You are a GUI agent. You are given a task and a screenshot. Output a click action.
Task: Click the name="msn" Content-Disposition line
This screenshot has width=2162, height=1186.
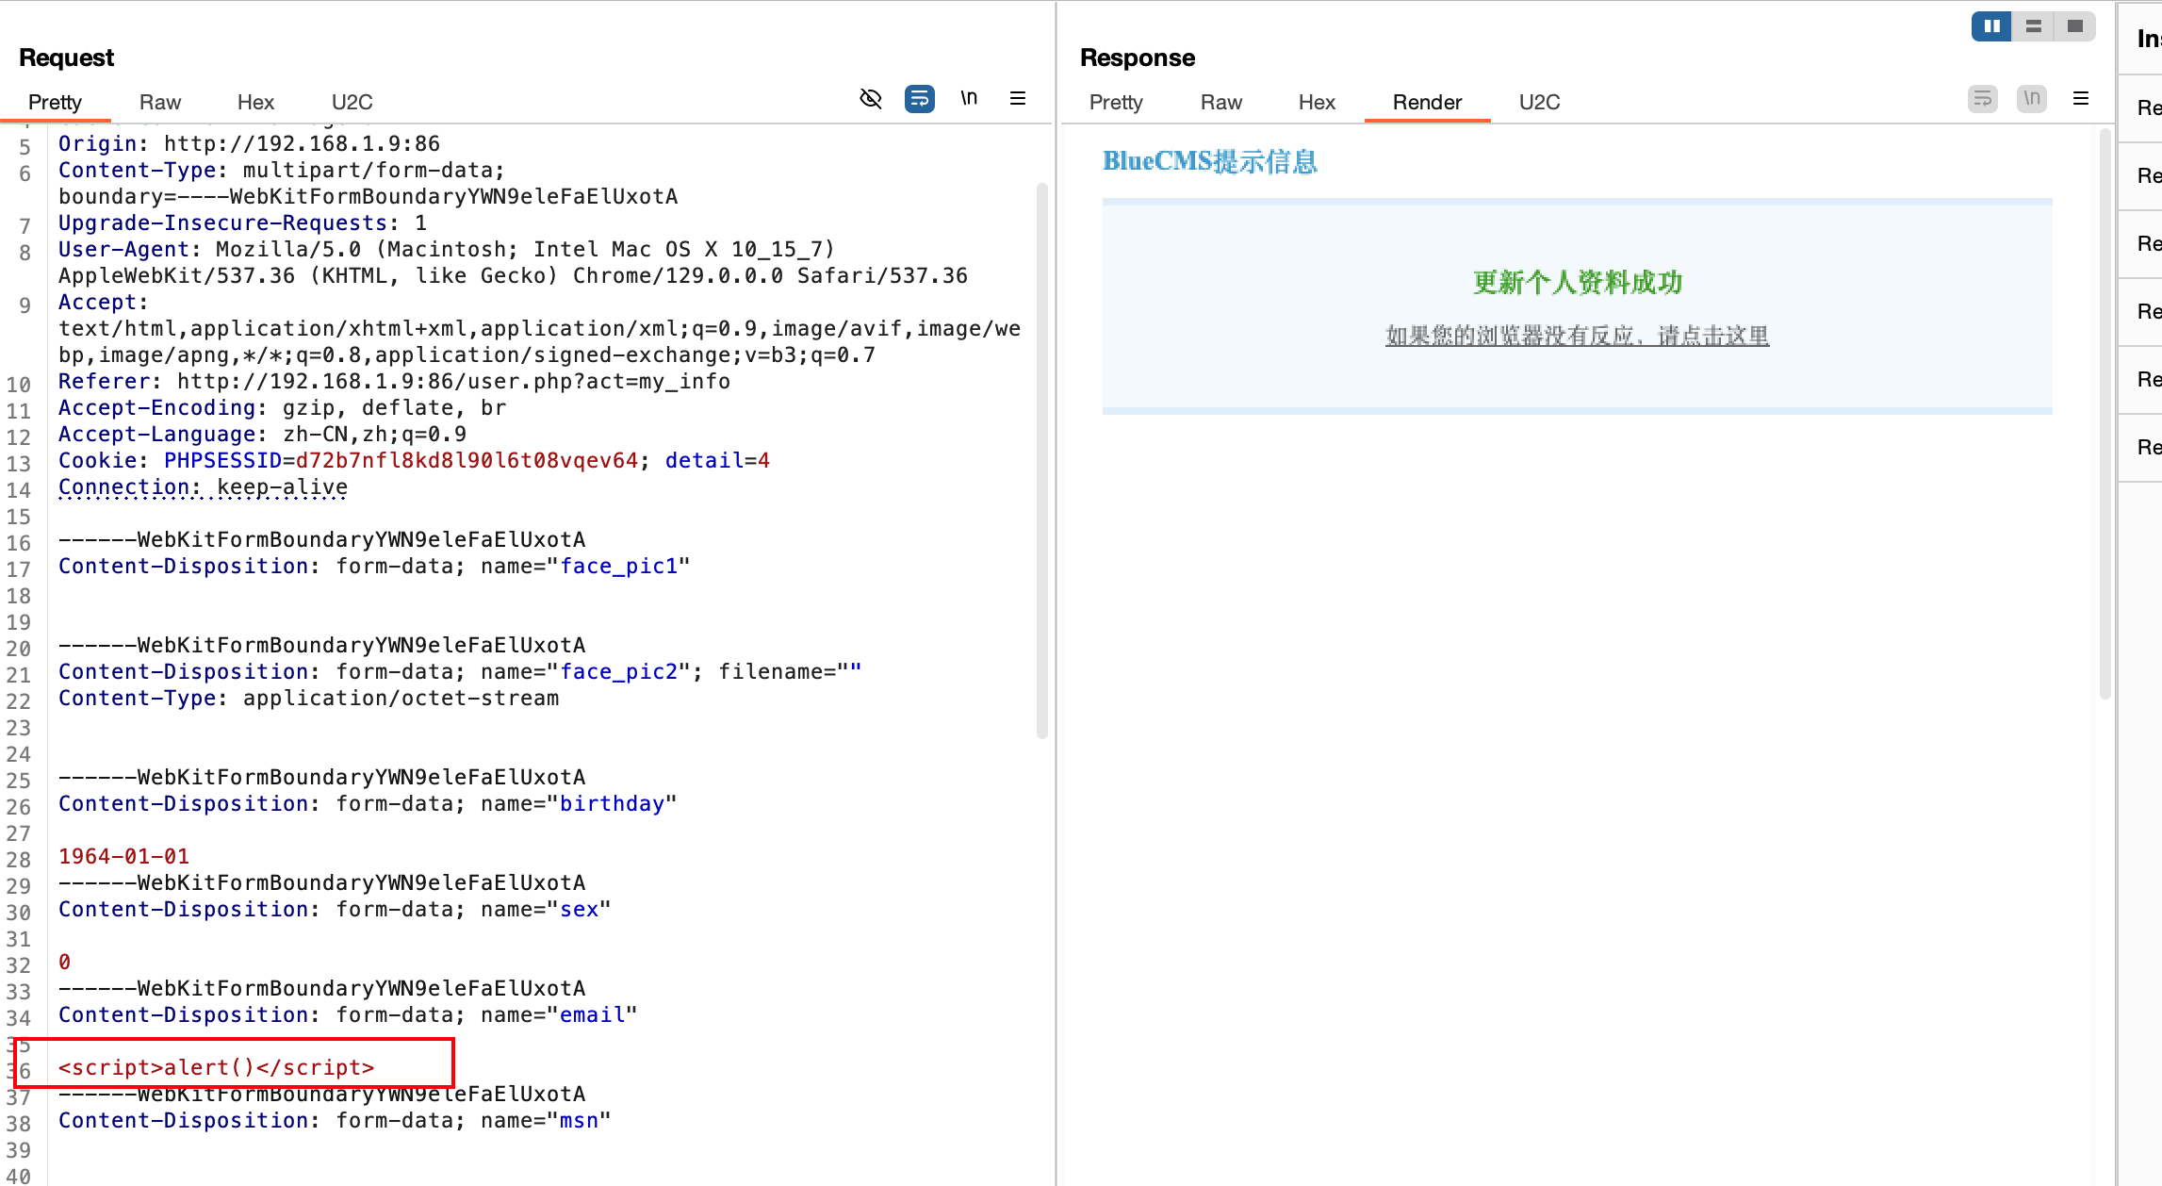pos(335,1120)
